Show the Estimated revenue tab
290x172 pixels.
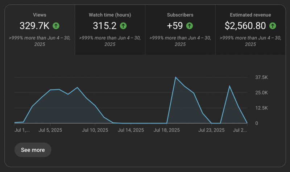[250, 30]
